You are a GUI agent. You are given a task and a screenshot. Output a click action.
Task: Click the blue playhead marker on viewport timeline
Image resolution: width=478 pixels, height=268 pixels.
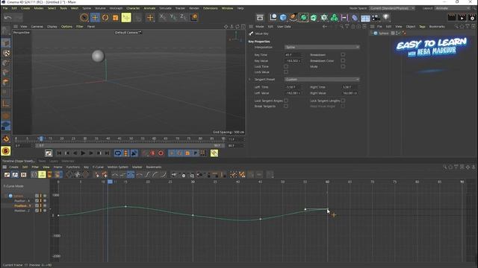pos(40,138)
